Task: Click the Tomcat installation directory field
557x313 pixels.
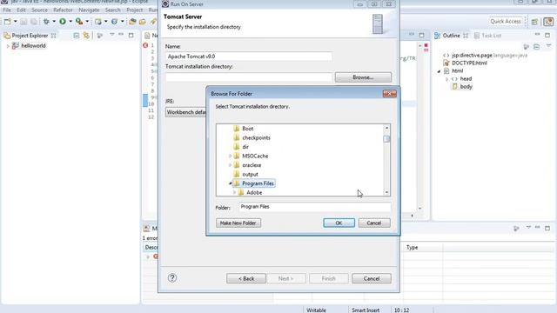Action: 249,77
